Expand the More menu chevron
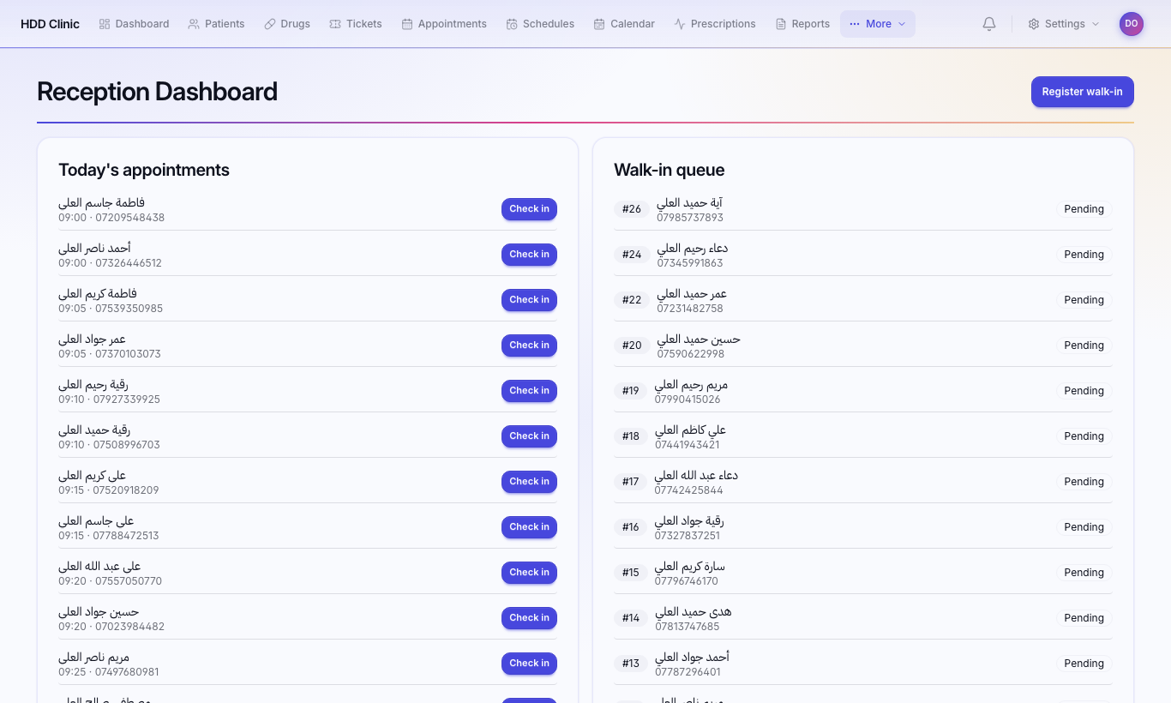 tap(902, 24)
